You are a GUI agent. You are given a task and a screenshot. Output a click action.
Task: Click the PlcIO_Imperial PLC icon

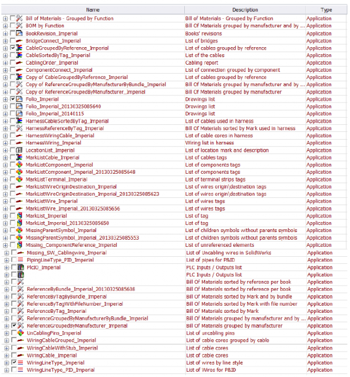click(21, 267)
